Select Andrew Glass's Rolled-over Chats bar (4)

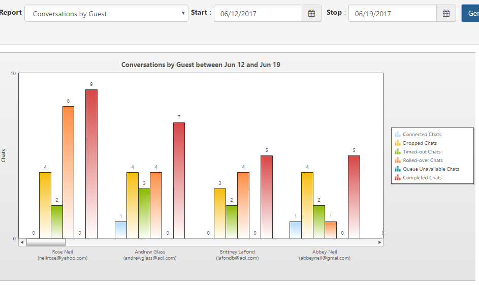156,205
